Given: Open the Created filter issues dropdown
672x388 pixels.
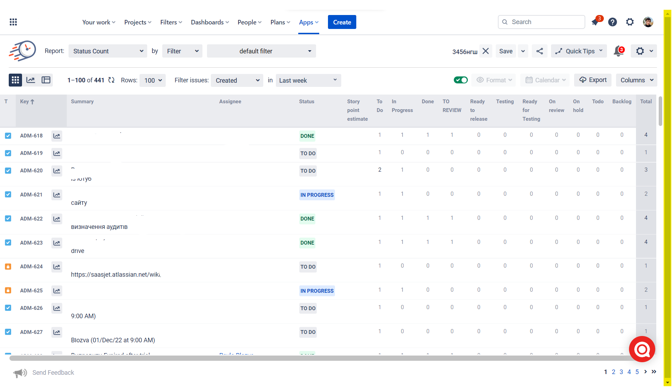Looking at the screenshot, I should pos(237,80).
